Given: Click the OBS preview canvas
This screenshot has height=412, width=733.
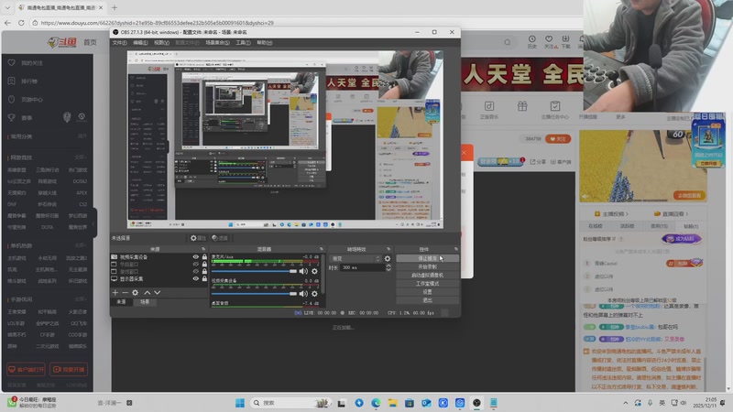Looking at the screenshot, I should point(285,139).
